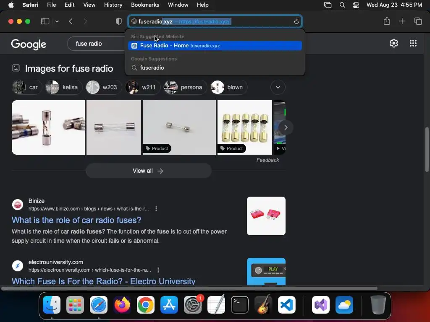Open 'Which Fuse Is For the Radio?' result

103,281
